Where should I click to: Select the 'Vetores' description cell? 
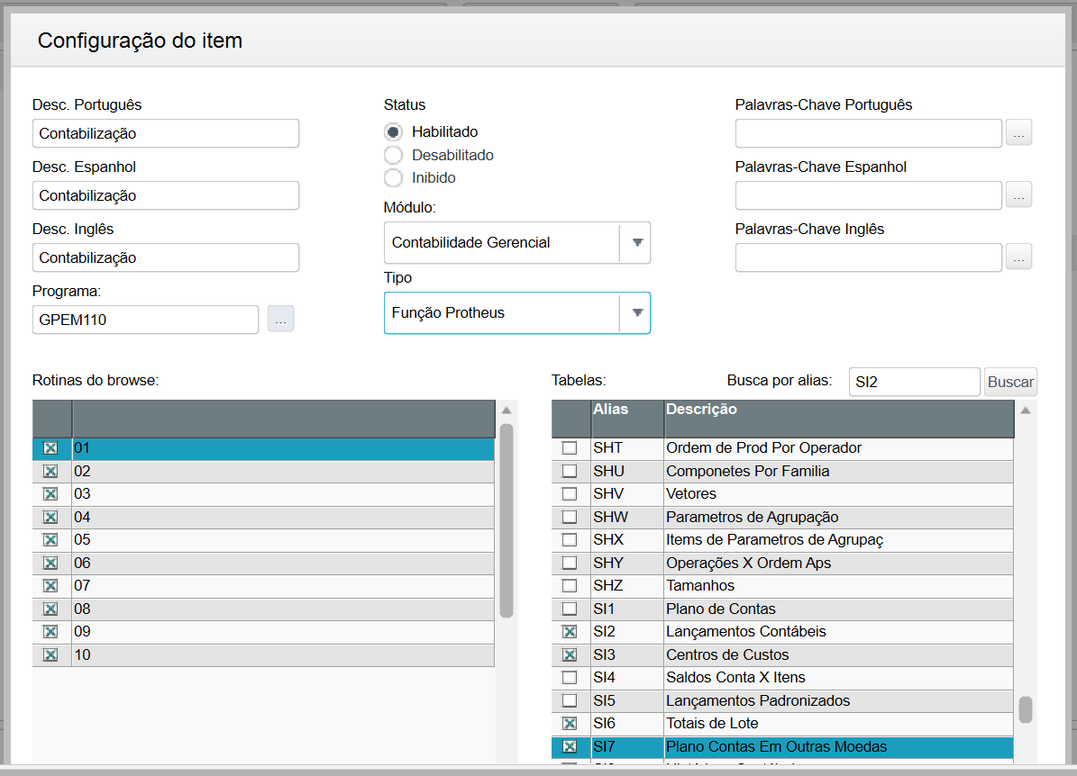click(839, 494)
